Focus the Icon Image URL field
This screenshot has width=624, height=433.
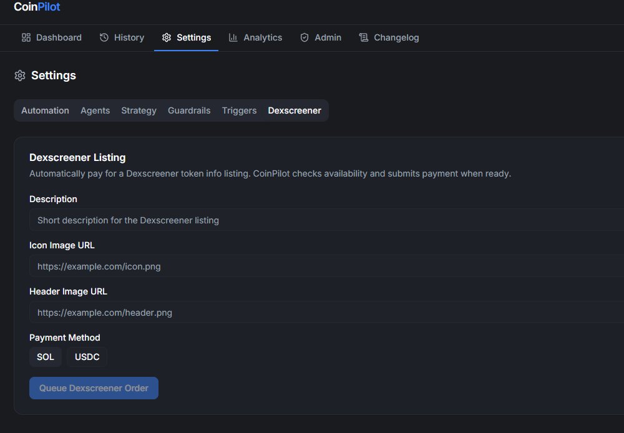pyautogui.click(x=326, y=266)
